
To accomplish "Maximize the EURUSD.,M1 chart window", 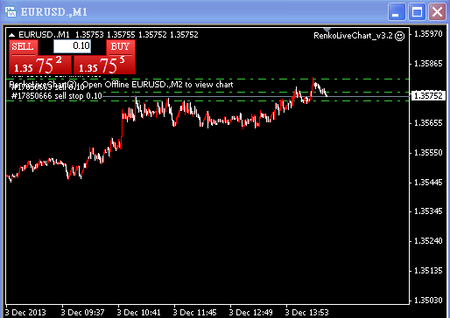I will pos(417,12).
